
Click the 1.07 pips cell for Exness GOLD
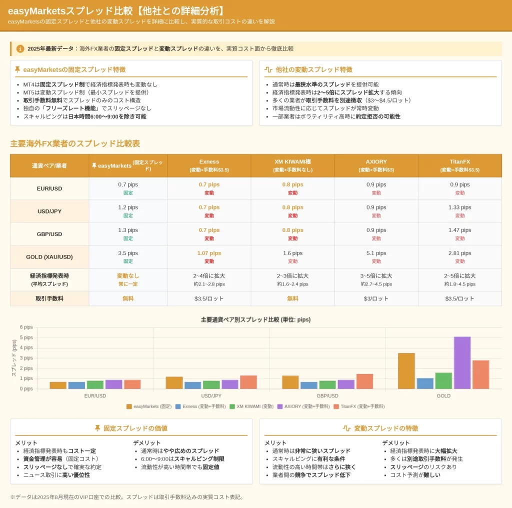209,257
